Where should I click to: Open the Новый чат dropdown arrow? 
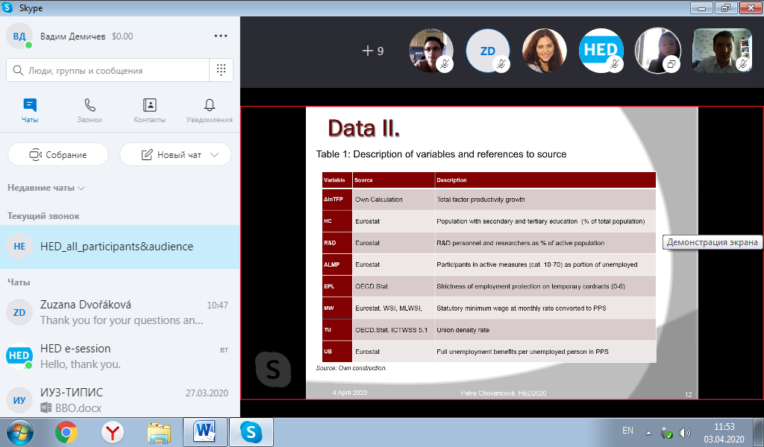(x=215, y=155)
